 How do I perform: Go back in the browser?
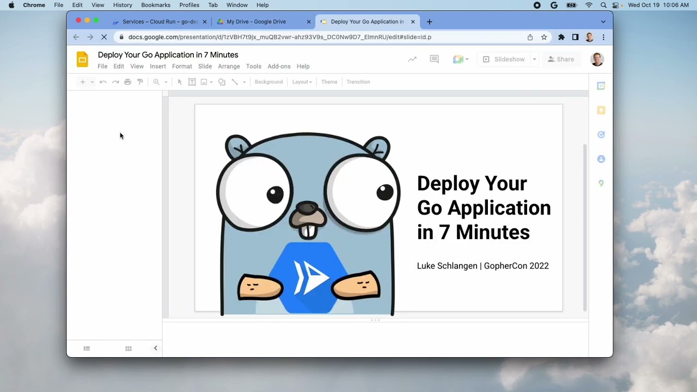[76, 37]
